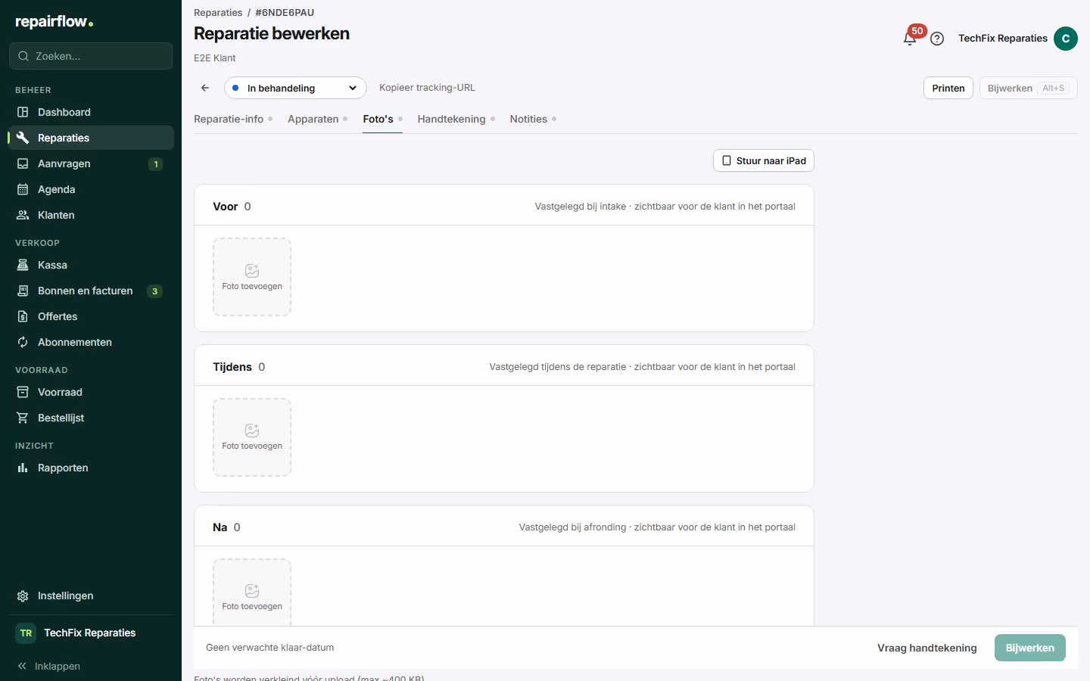This screenshot has height=681, width=1090.
Task: Open notifications bell with 50 badge
Action: tap(911, 38)
